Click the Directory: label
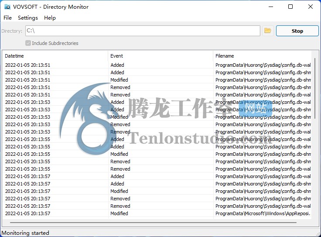The image size is (321, 237). pos(12,31)
